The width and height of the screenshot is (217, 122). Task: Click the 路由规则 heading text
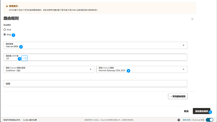tap(11, 18)
